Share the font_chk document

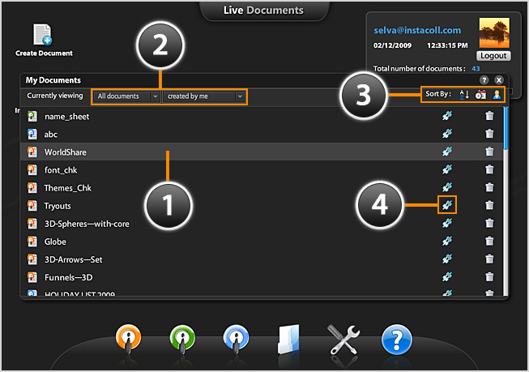[447, 169]
